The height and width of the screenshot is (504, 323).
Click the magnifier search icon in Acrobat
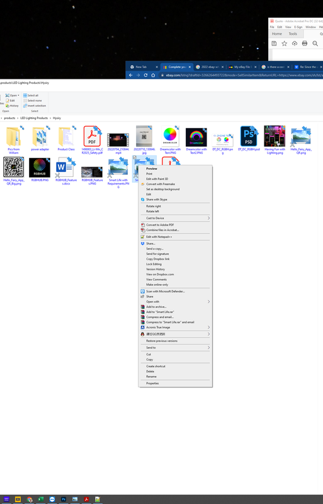pos(315,43)
